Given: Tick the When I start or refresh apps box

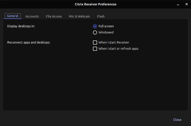Looking at the screenshot, I should click(x=95, y=49).
